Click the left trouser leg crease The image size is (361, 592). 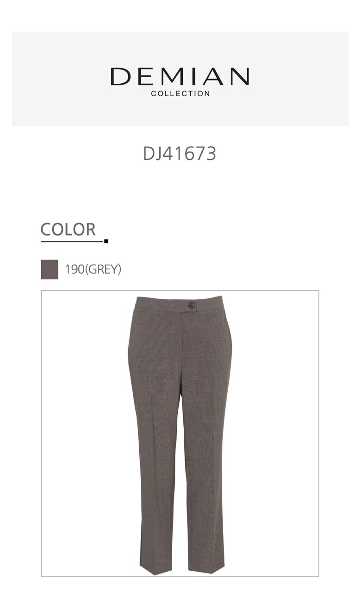156,439
